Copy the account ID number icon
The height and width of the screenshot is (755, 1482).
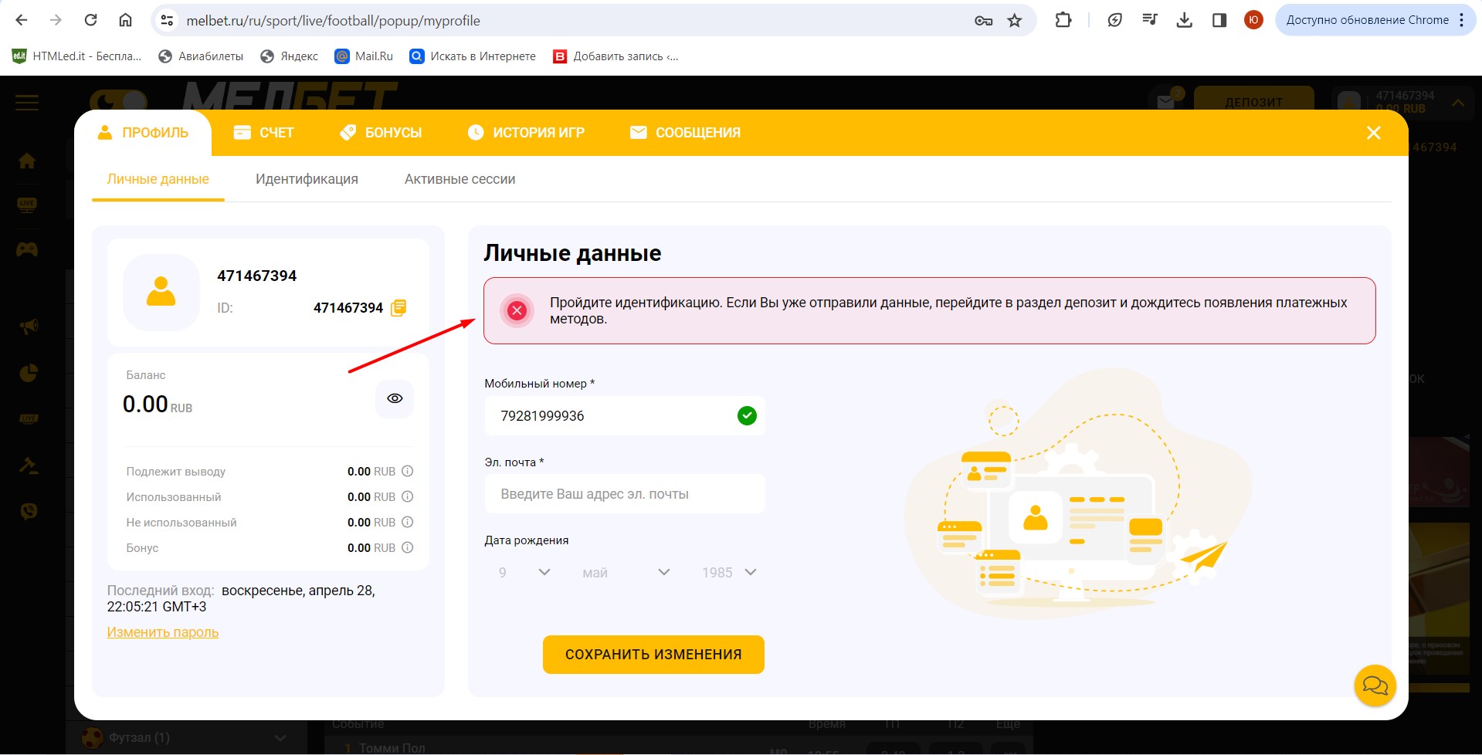click(x=398, y=308)
